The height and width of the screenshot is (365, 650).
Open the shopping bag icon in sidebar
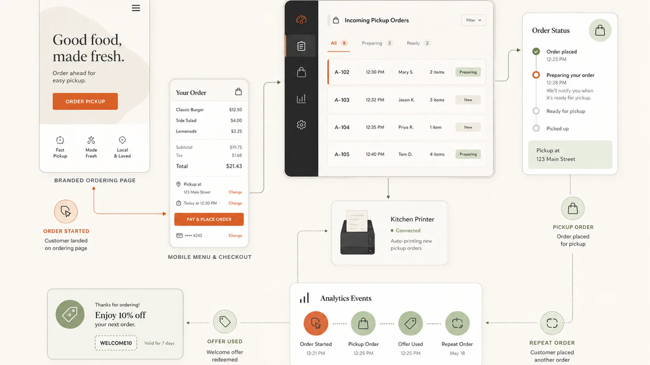(301, 72)
